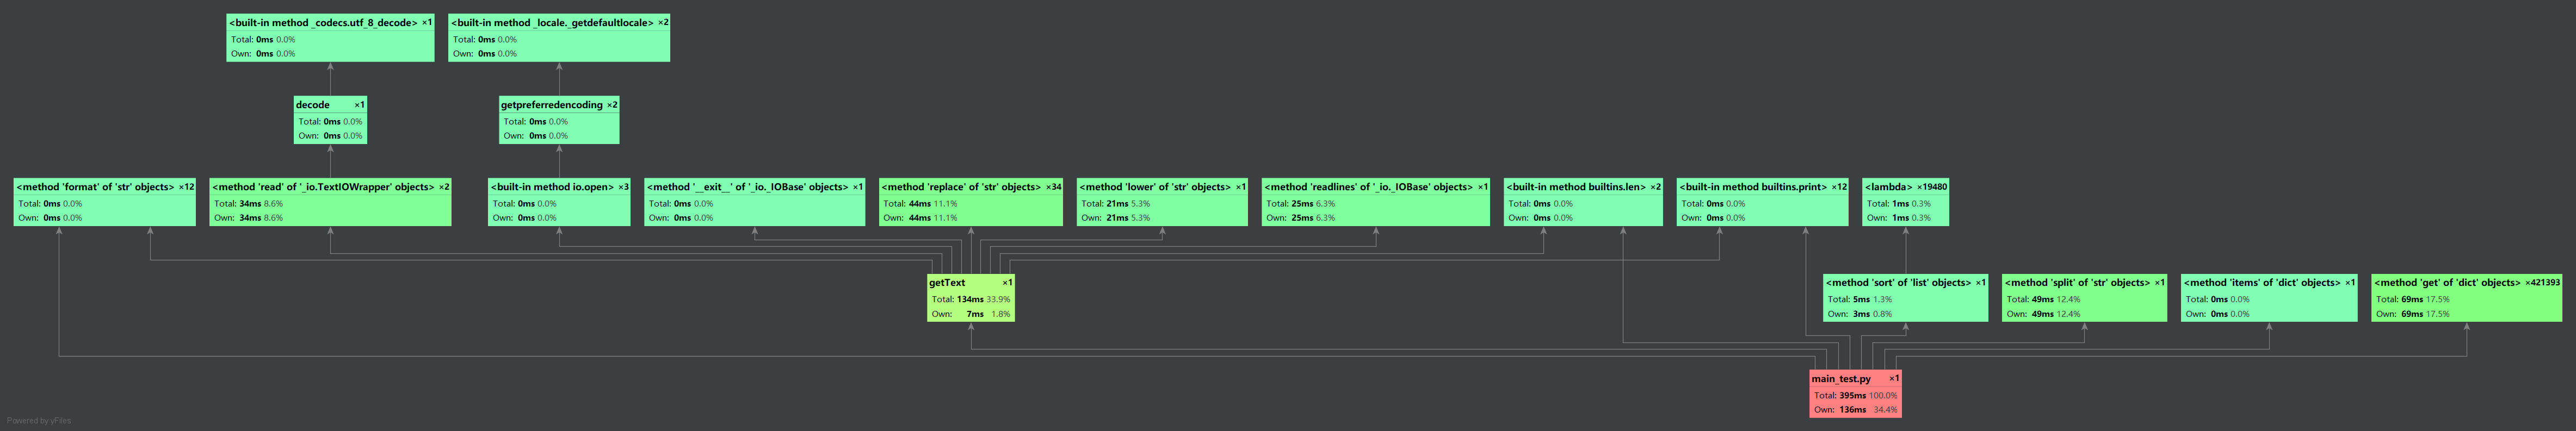Select the 'format' of 'str' objects node
Image resolution: width=2576 pixels, height=431 pixels.
coord(104,202)
